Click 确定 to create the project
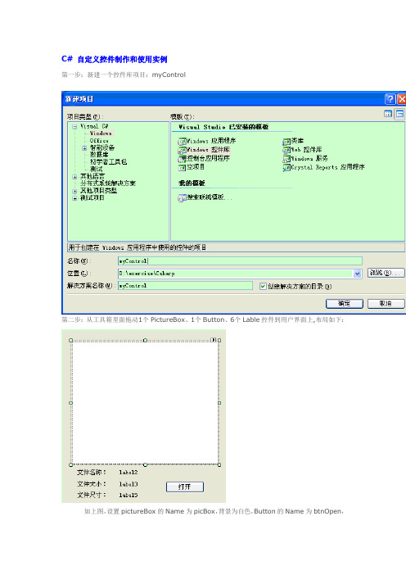 point(345,304)
